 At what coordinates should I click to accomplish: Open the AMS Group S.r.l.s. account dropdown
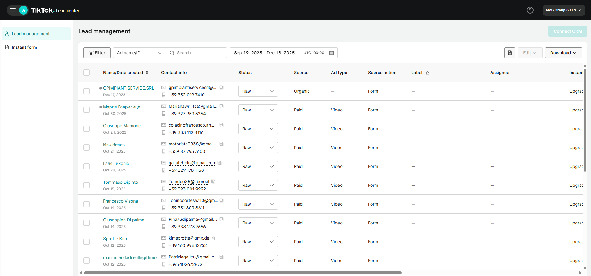[564, 10]
